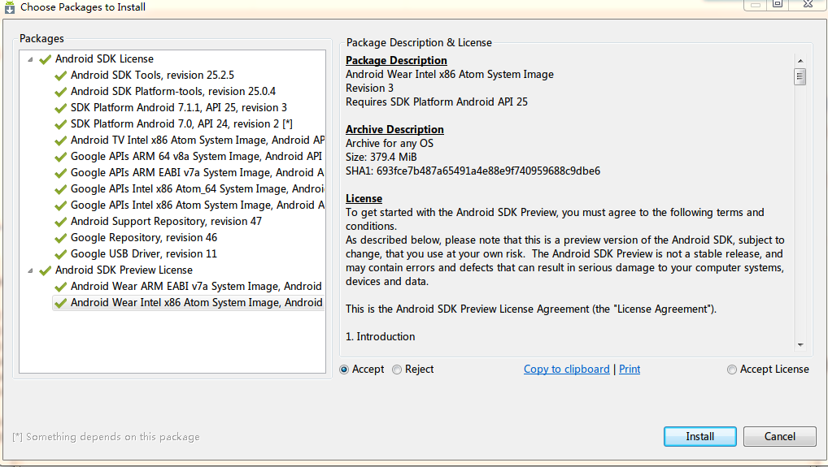Select Google APIs Intel x86 Atom_64 System Image
Viewport: 828px width, 467px height.
(x=198, y=188)
